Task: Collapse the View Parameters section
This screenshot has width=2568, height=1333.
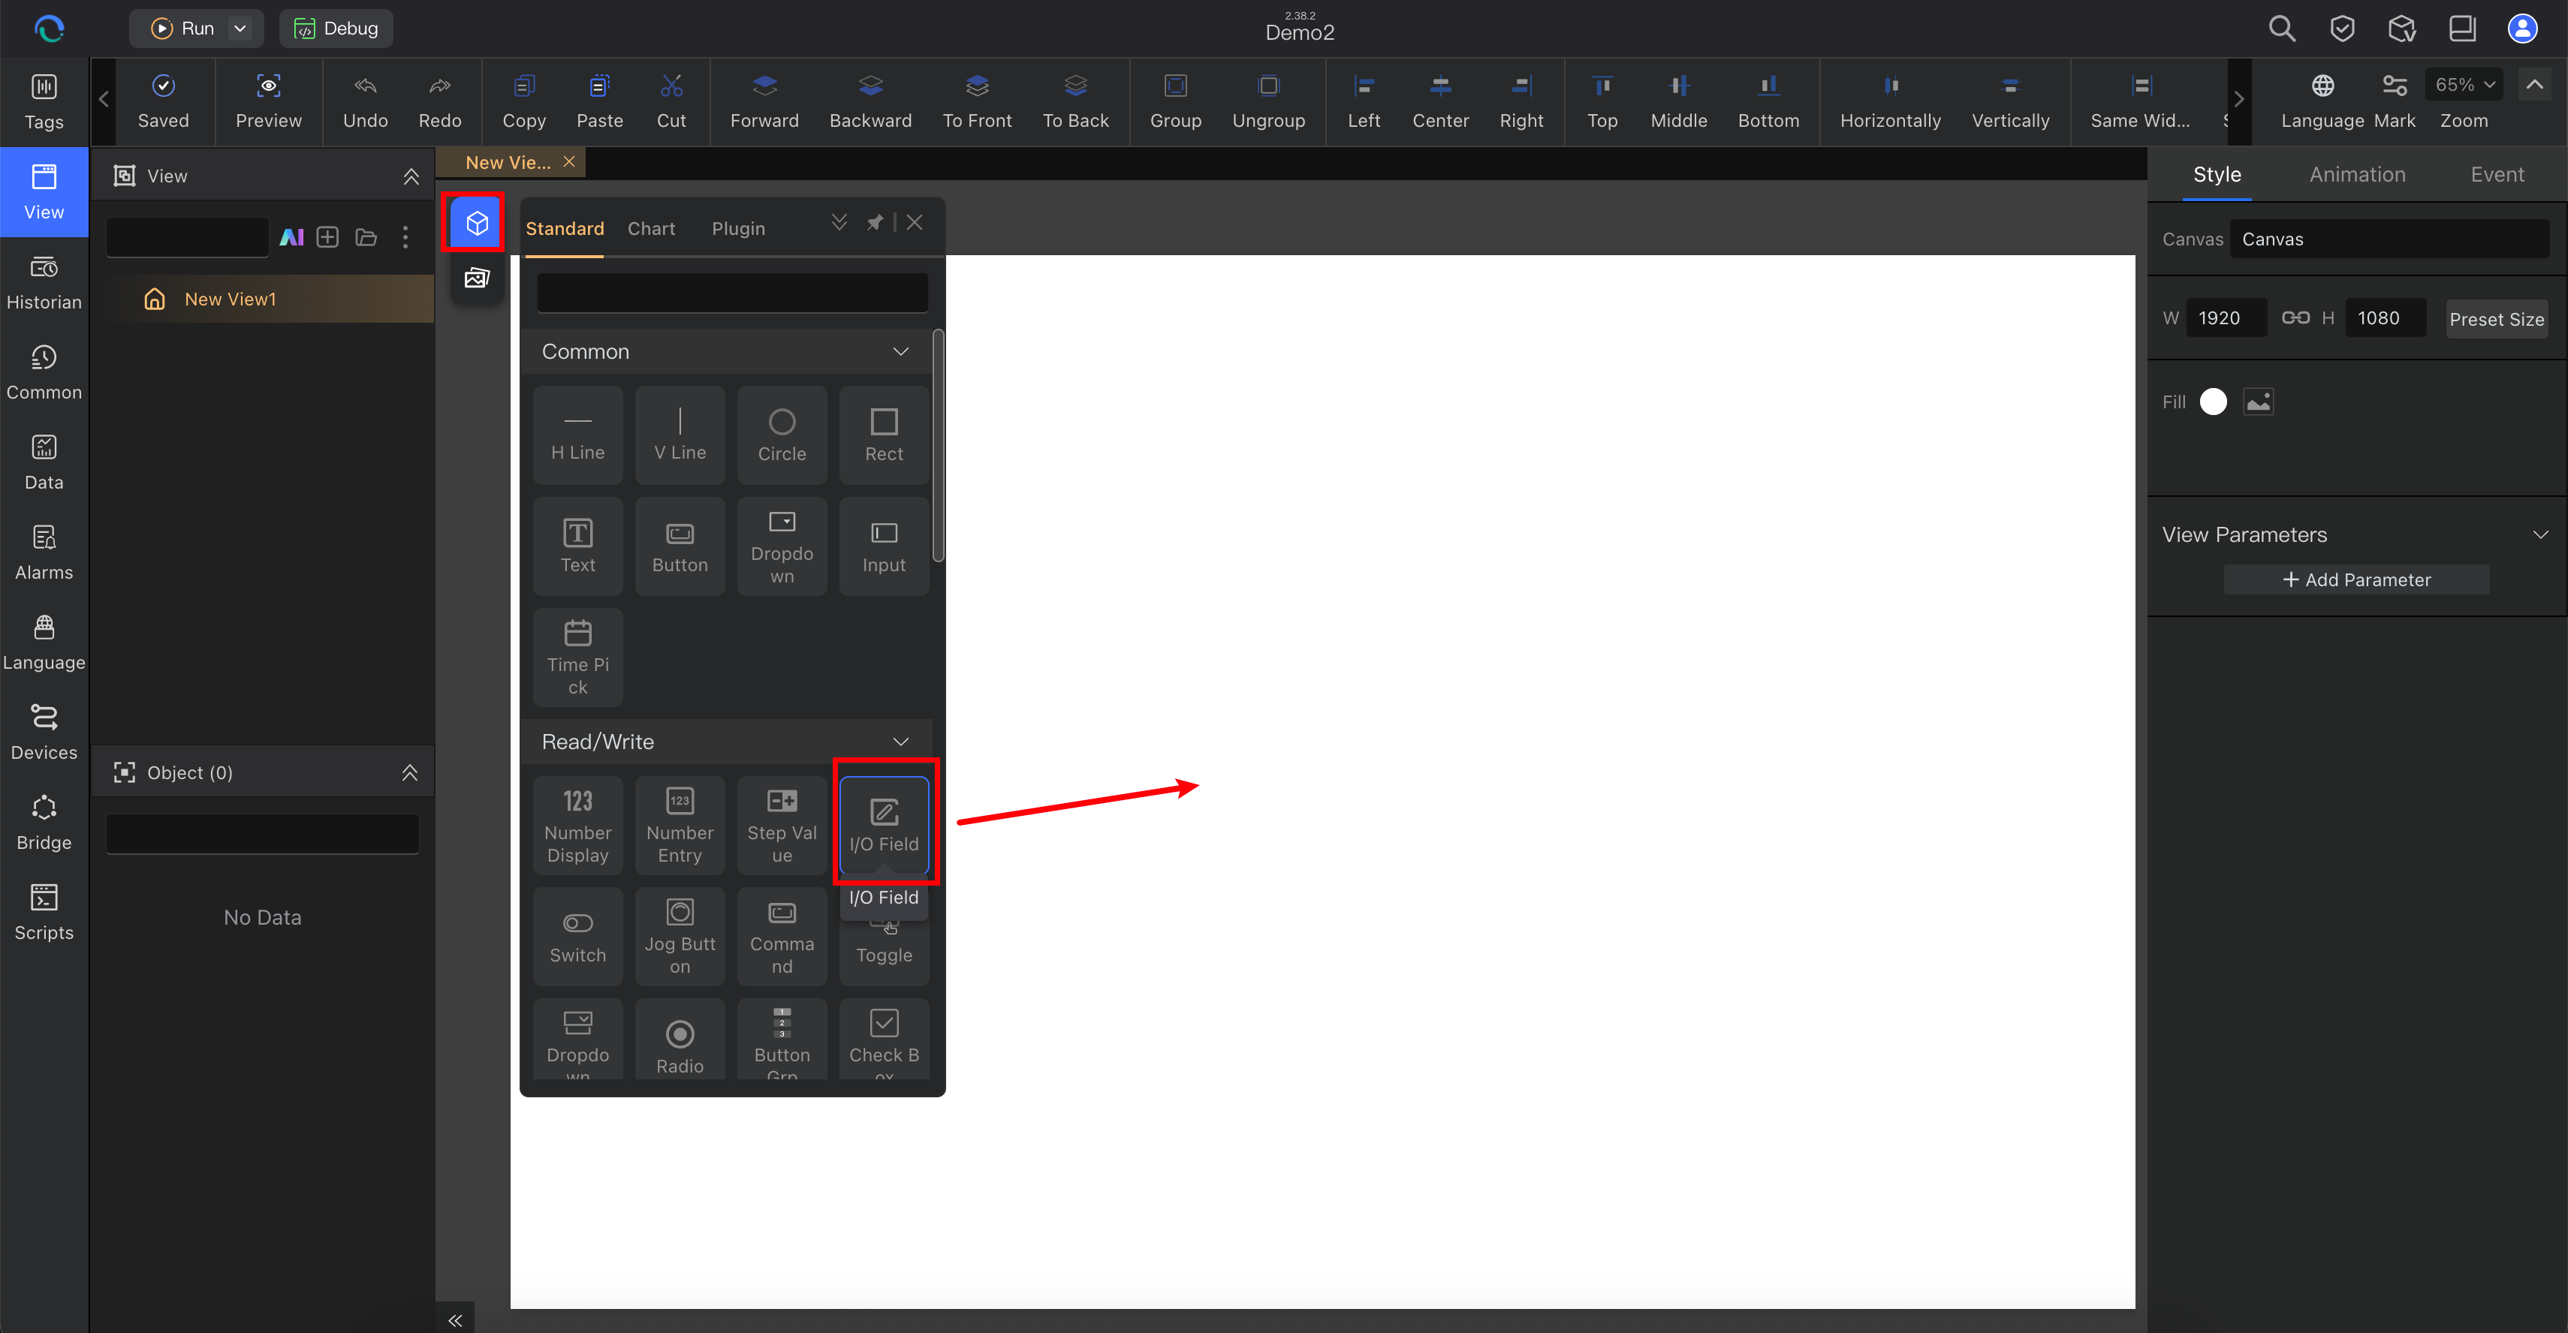Action: coord(2540,535)
